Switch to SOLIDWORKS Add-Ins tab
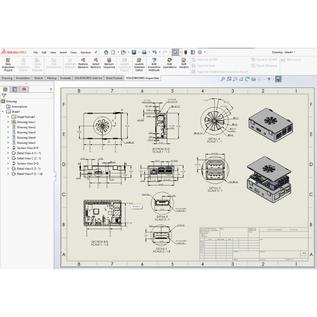 pyautogui.click(x=88, y=78)
